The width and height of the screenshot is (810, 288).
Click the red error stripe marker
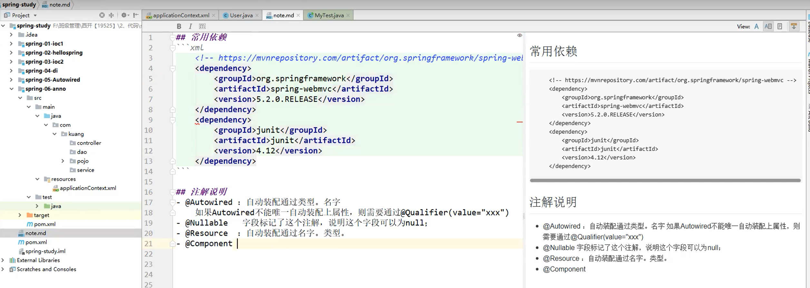point(520,122)
